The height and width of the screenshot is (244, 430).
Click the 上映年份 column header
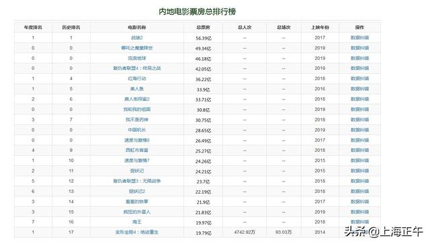pos(320,28)
